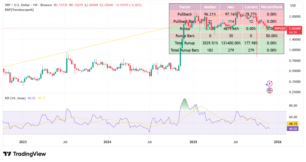Select the RSI (14, close) indicator label
This screenshot has width=306, height=162.
click(15, 98)
